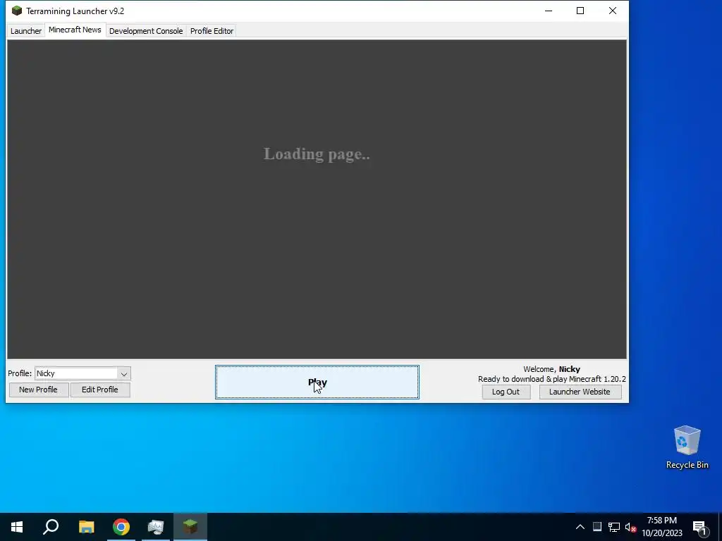Viewport: 722px width, 541px height.
Task: Click the tray icon left of network
Action: pos(597,527)
